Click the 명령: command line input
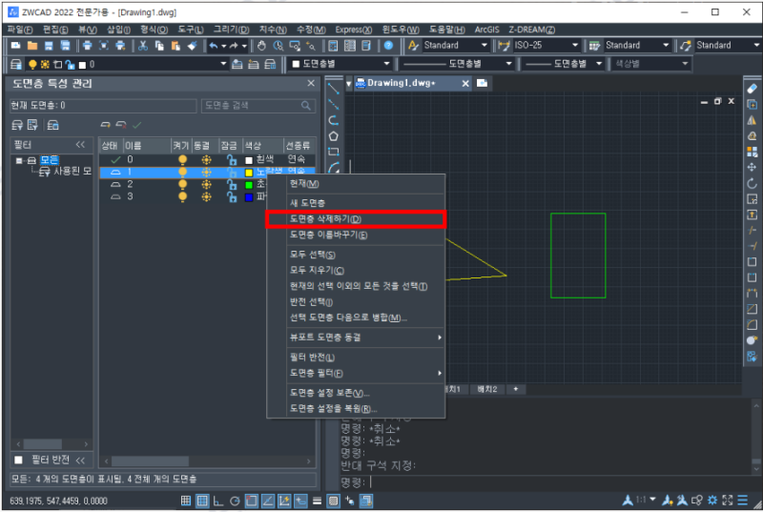The image size is (763, 512). click(545, 482)
